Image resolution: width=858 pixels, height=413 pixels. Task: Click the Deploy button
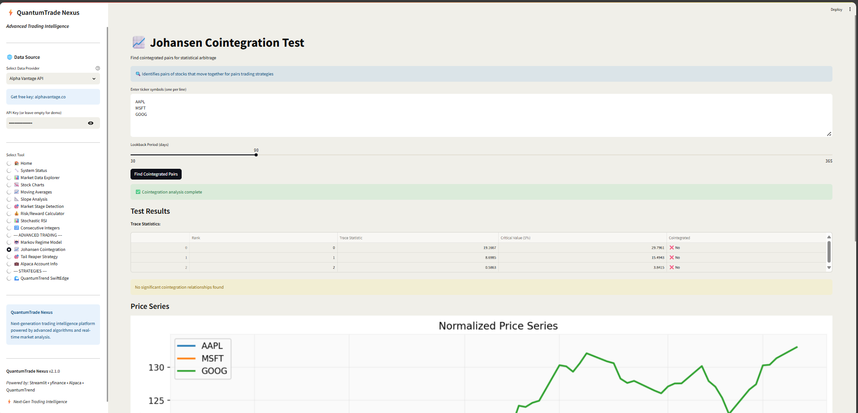coord(836,9)
